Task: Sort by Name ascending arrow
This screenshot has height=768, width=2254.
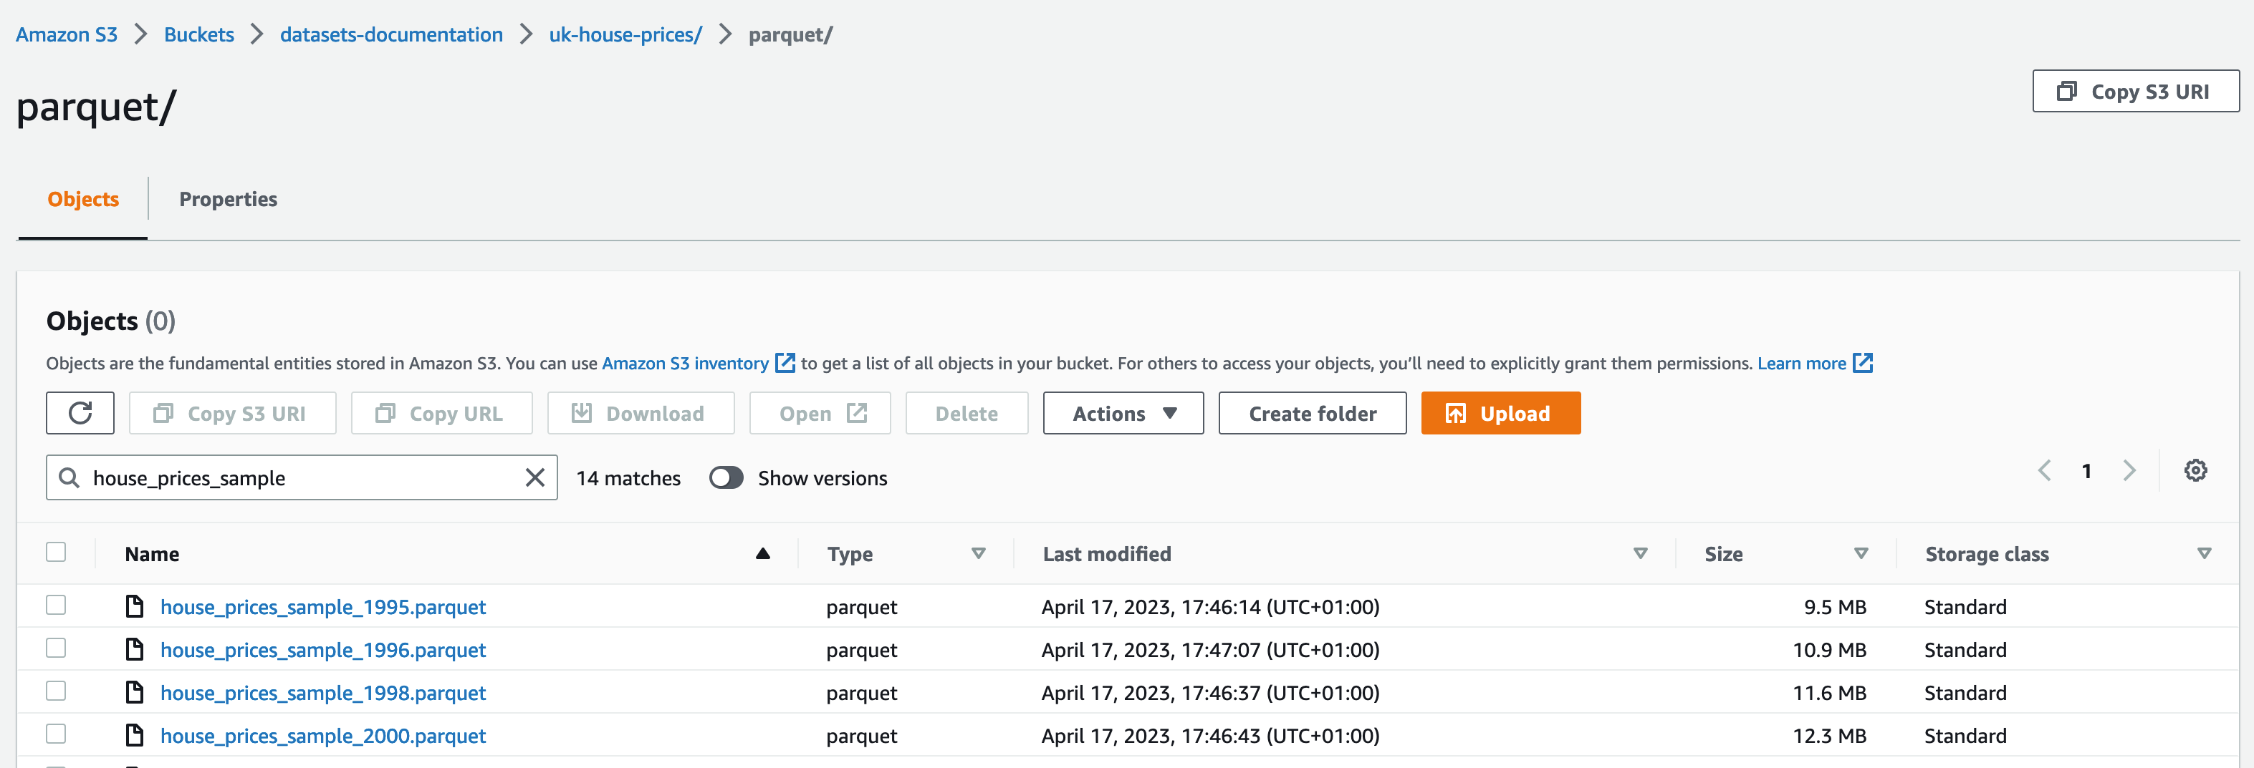Action: tap(762, 554)
